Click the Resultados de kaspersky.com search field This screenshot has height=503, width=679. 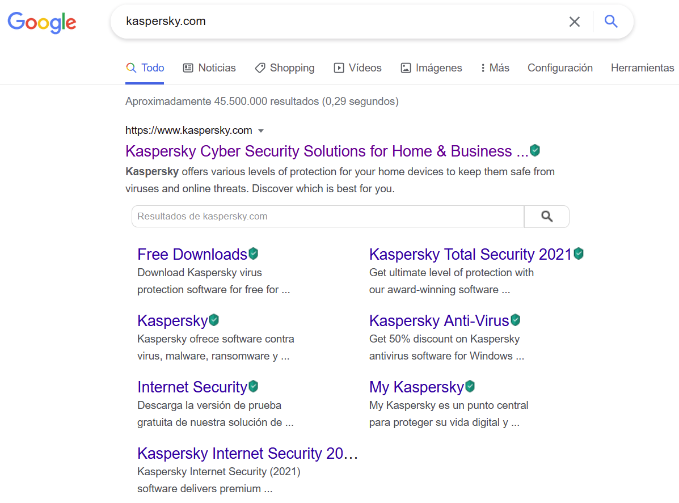(x=327, y=217)
